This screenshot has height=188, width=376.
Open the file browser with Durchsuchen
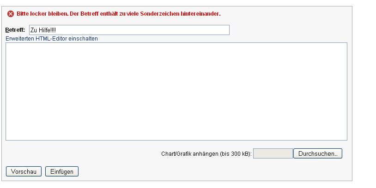[x=318, y=153]
